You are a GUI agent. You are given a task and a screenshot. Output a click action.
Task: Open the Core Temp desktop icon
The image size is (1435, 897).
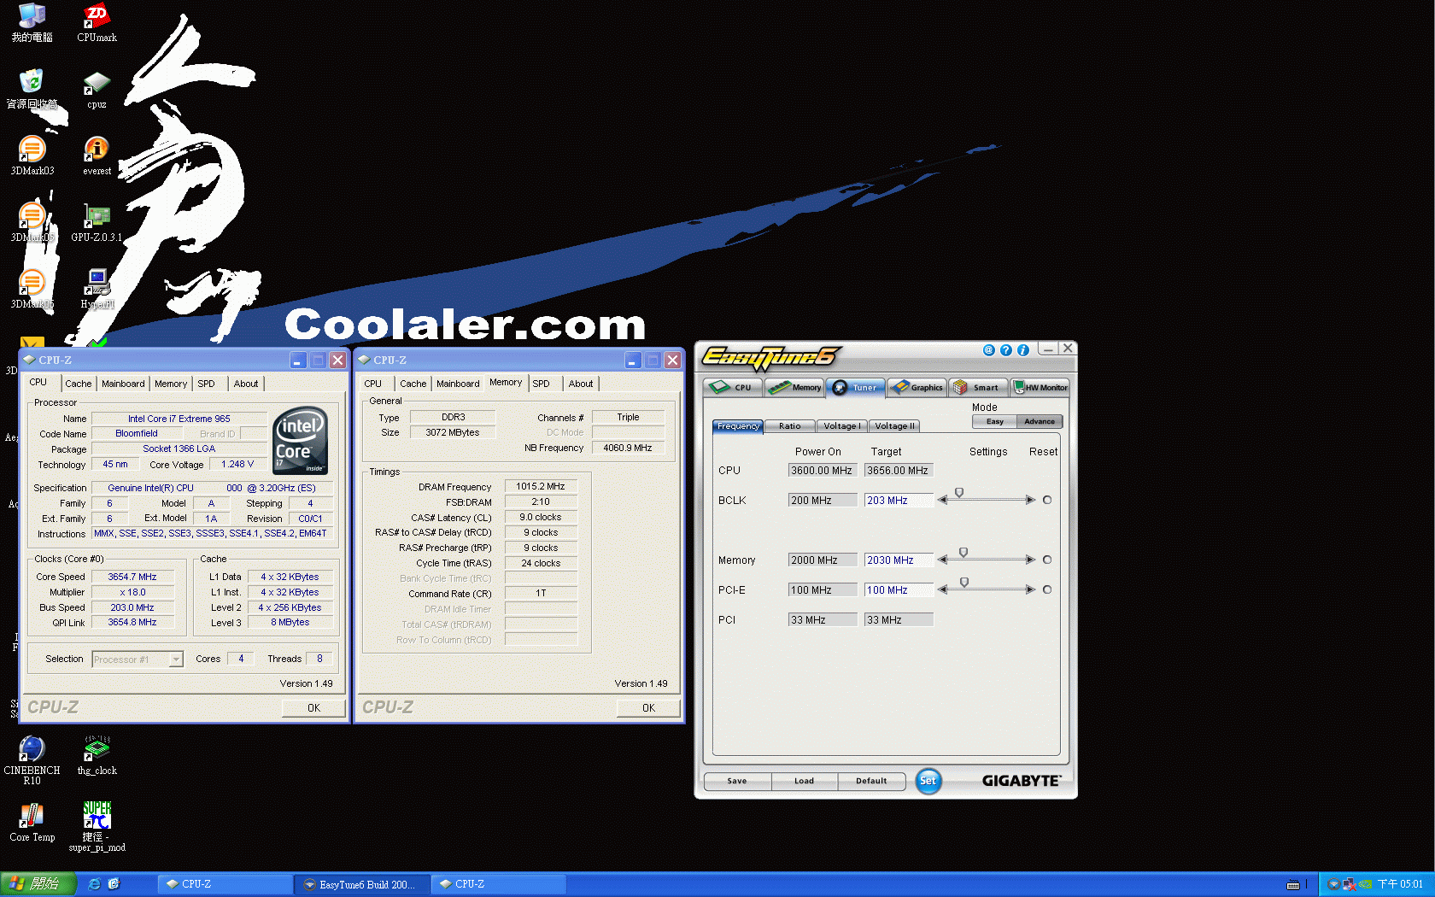[x=32, y=823]
